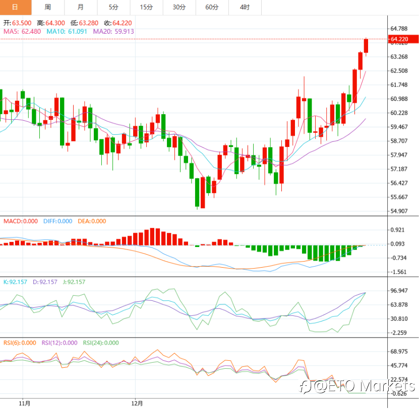This screenshot has height=409, width=419.
Task: Click the RSI(12):0.000 label
Action: [59, 343]
